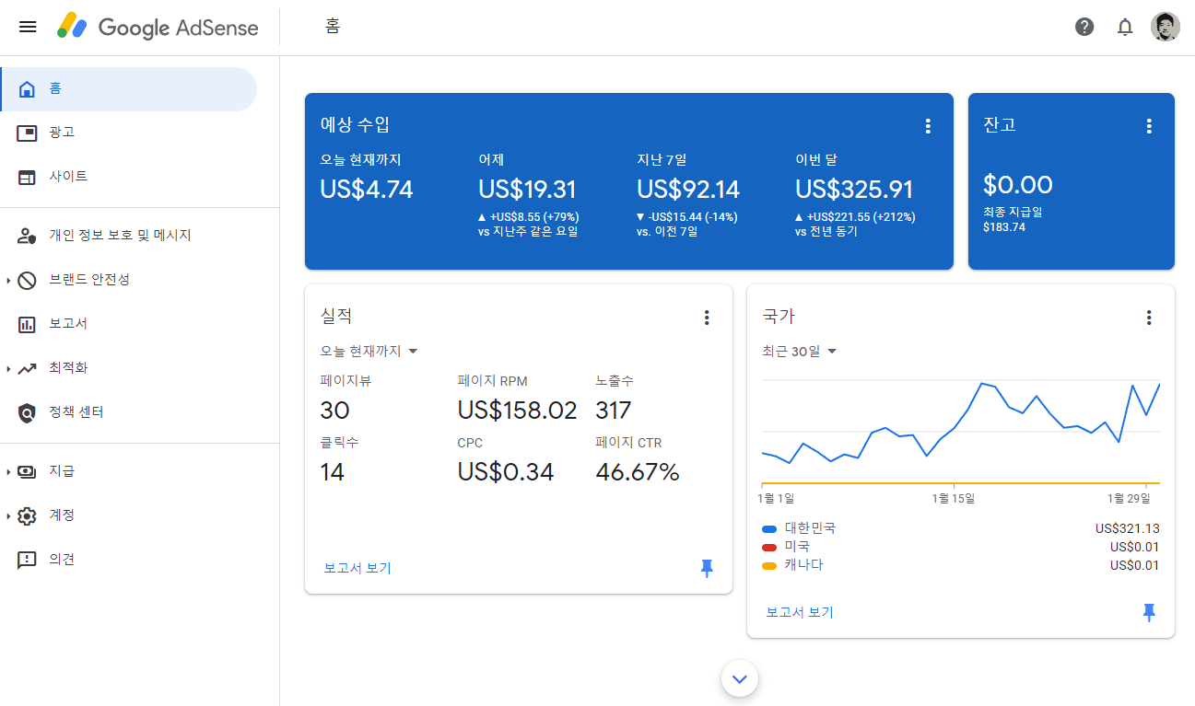
Task: Expand the 최적화 submenu arrow
Action: [8, 368]
